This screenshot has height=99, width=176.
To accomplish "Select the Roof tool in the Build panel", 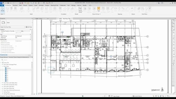I will point(34,9).
